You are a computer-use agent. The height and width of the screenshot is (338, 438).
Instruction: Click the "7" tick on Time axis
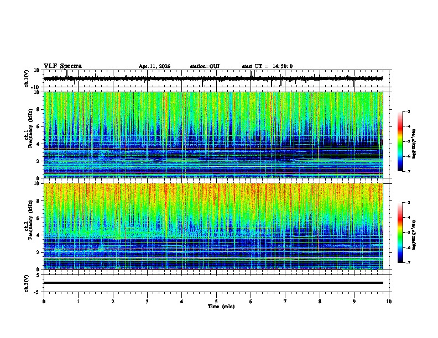click(285, 302)
